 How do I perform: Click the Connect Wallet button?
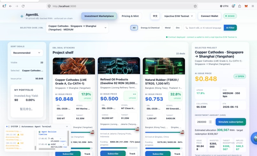pyautogui.click(x=209, y=16)
